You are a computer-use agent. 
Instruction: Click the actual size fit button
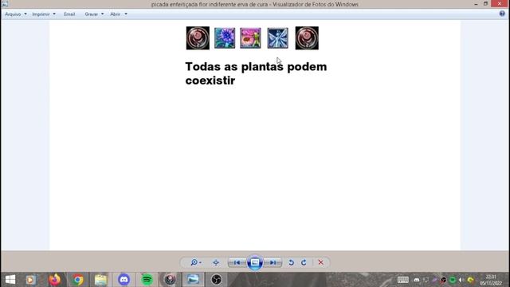click(x=216, y=262)
